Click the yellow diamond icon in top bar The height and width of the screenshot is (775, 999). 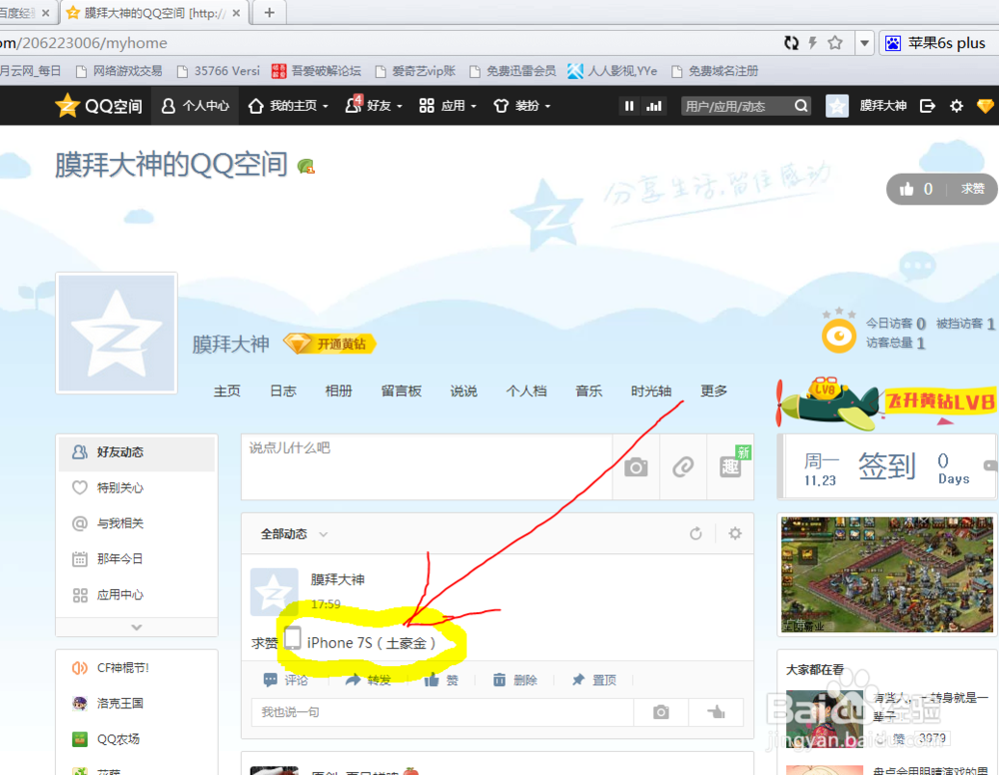coord(985,106)
